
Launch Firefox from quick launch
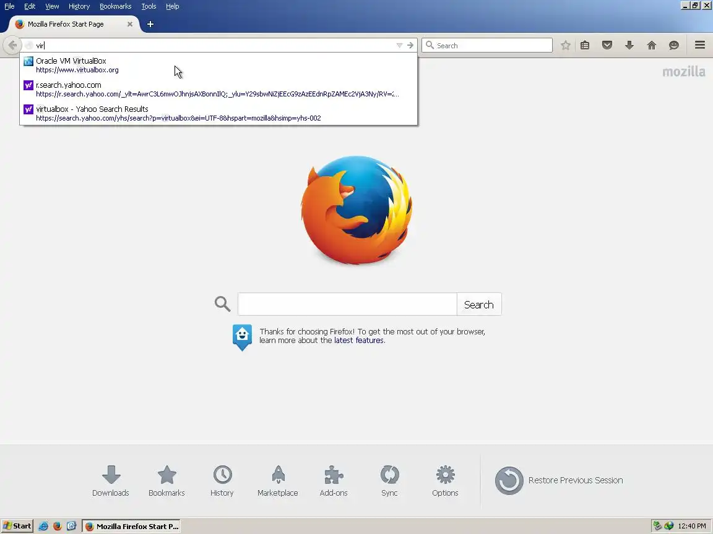coord(58,527)
